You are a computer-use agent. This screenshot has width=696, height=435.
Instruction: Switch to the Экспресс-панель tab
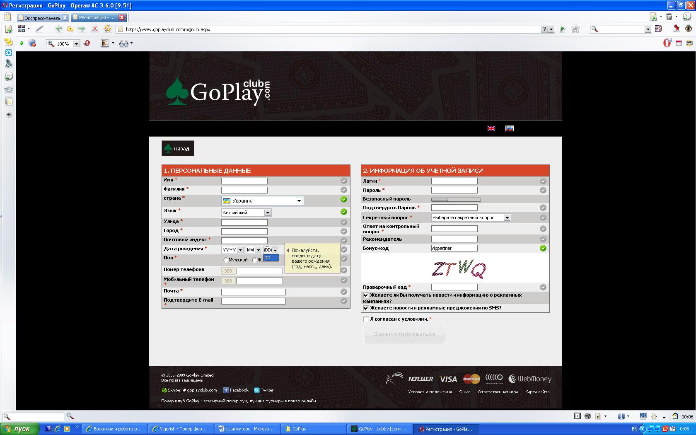(x=43, y=18)
